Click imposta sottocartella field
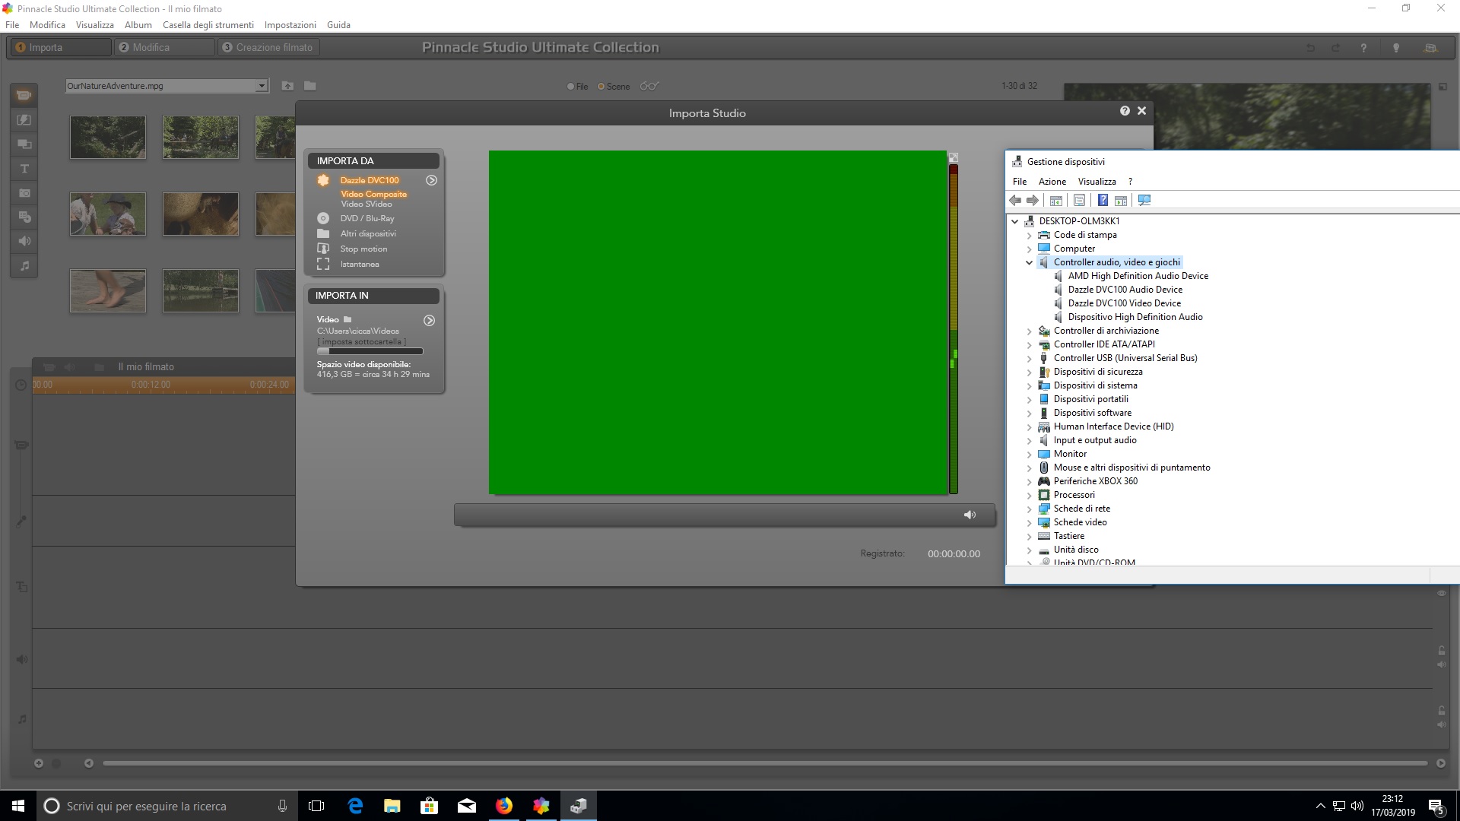The height and width of the screenshot is (821, 1460). (361, 341)
